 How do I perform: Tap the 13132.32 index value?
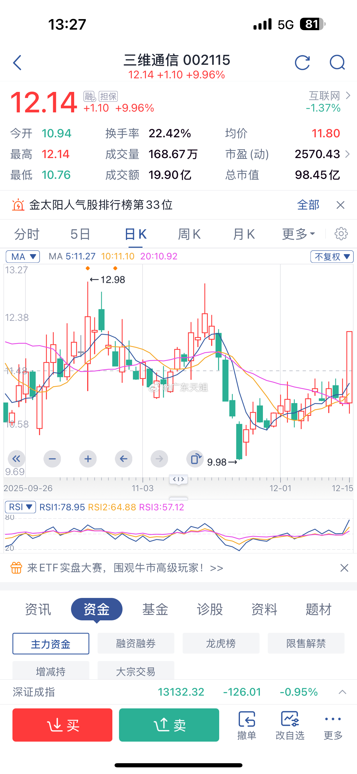click(x=181, y=692)
